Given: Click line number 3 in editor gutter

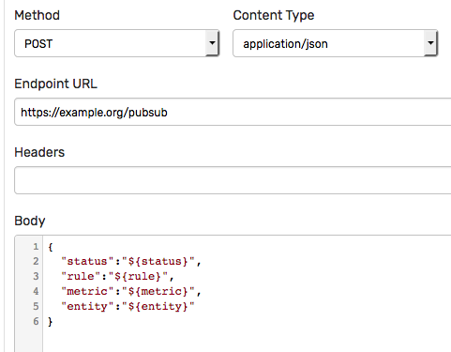Looking at the screenshot, I should (36, 276).
